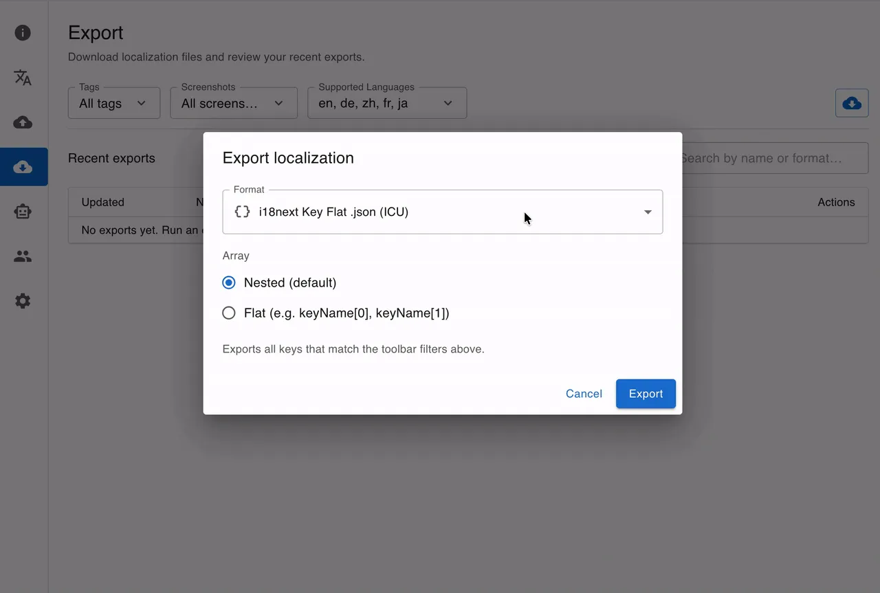This screenshot has height=593, width=880.
Task: Click the cloud download button in toolbar
Action: [x=852, y=103]
